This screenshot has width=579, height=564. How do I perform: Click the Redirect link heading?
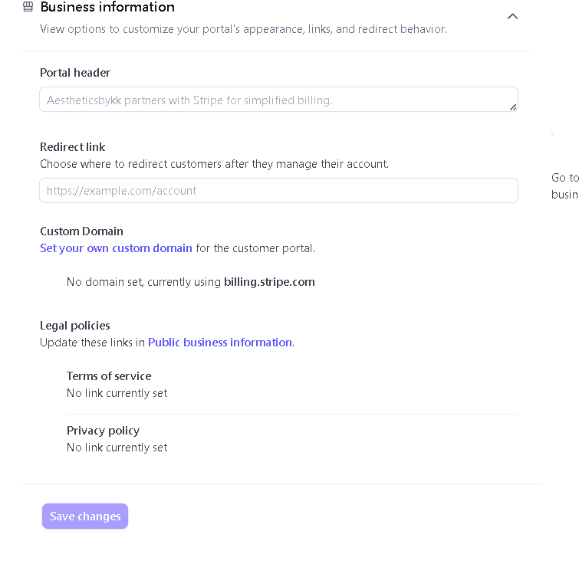tap(72, 147)
